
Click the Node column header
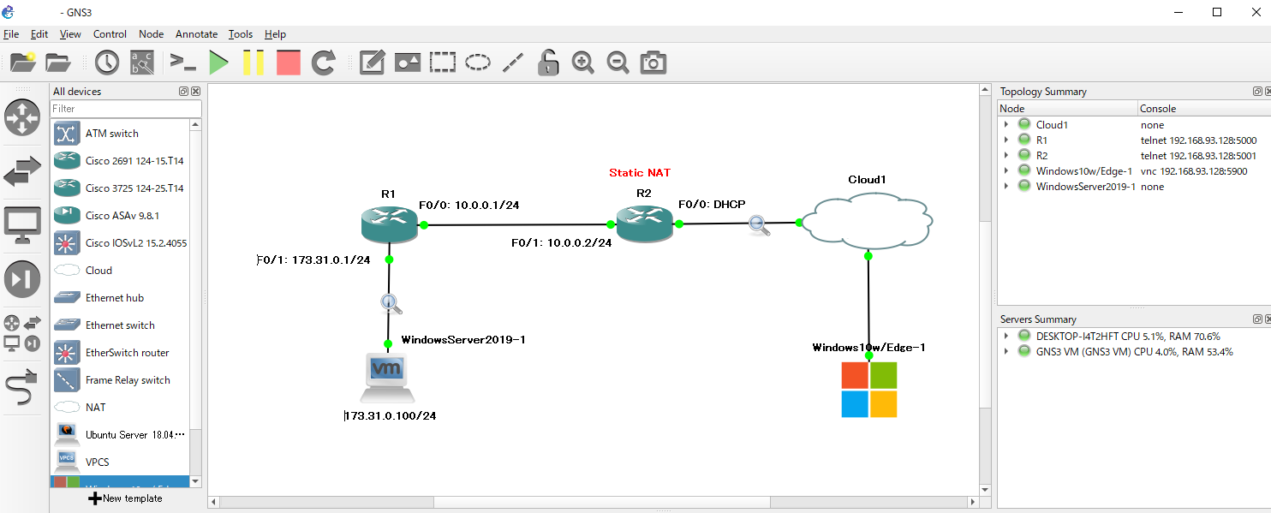click(1067, 109)
